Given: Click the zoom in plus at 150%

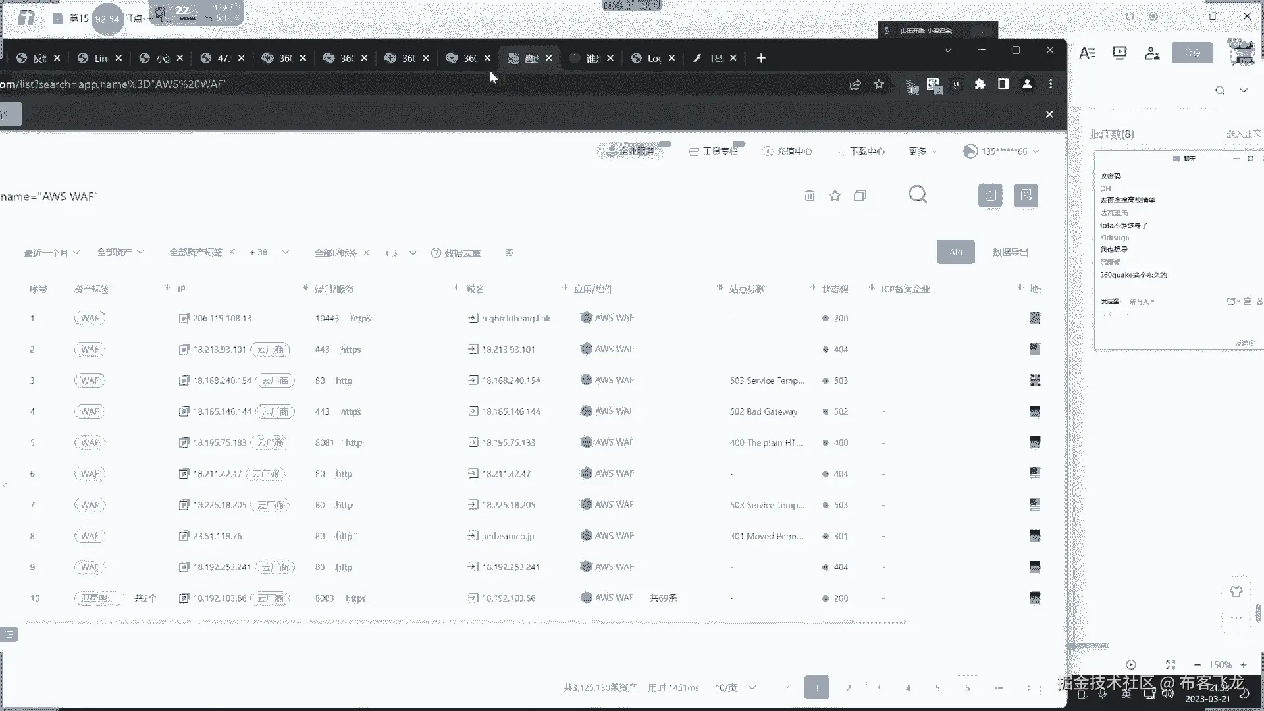Looking at the screenshot, I should tap(1244, 665).
